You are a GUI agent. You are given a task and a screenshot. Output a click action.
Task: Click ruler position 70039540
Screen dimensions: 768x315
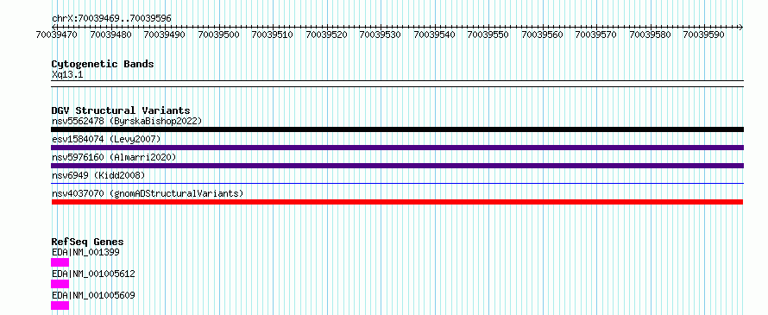click(x=434, y=35)
